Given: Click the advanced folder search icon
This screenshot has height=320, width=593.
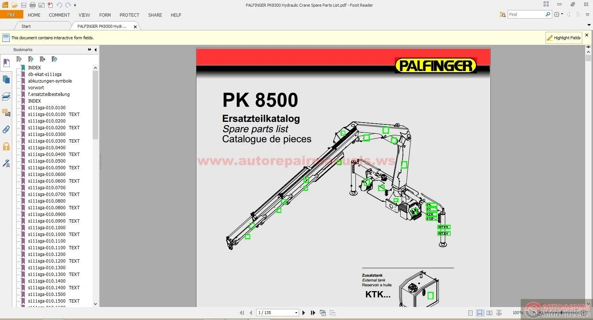Looking at the screenshot, I should click(x=503, y=14).
